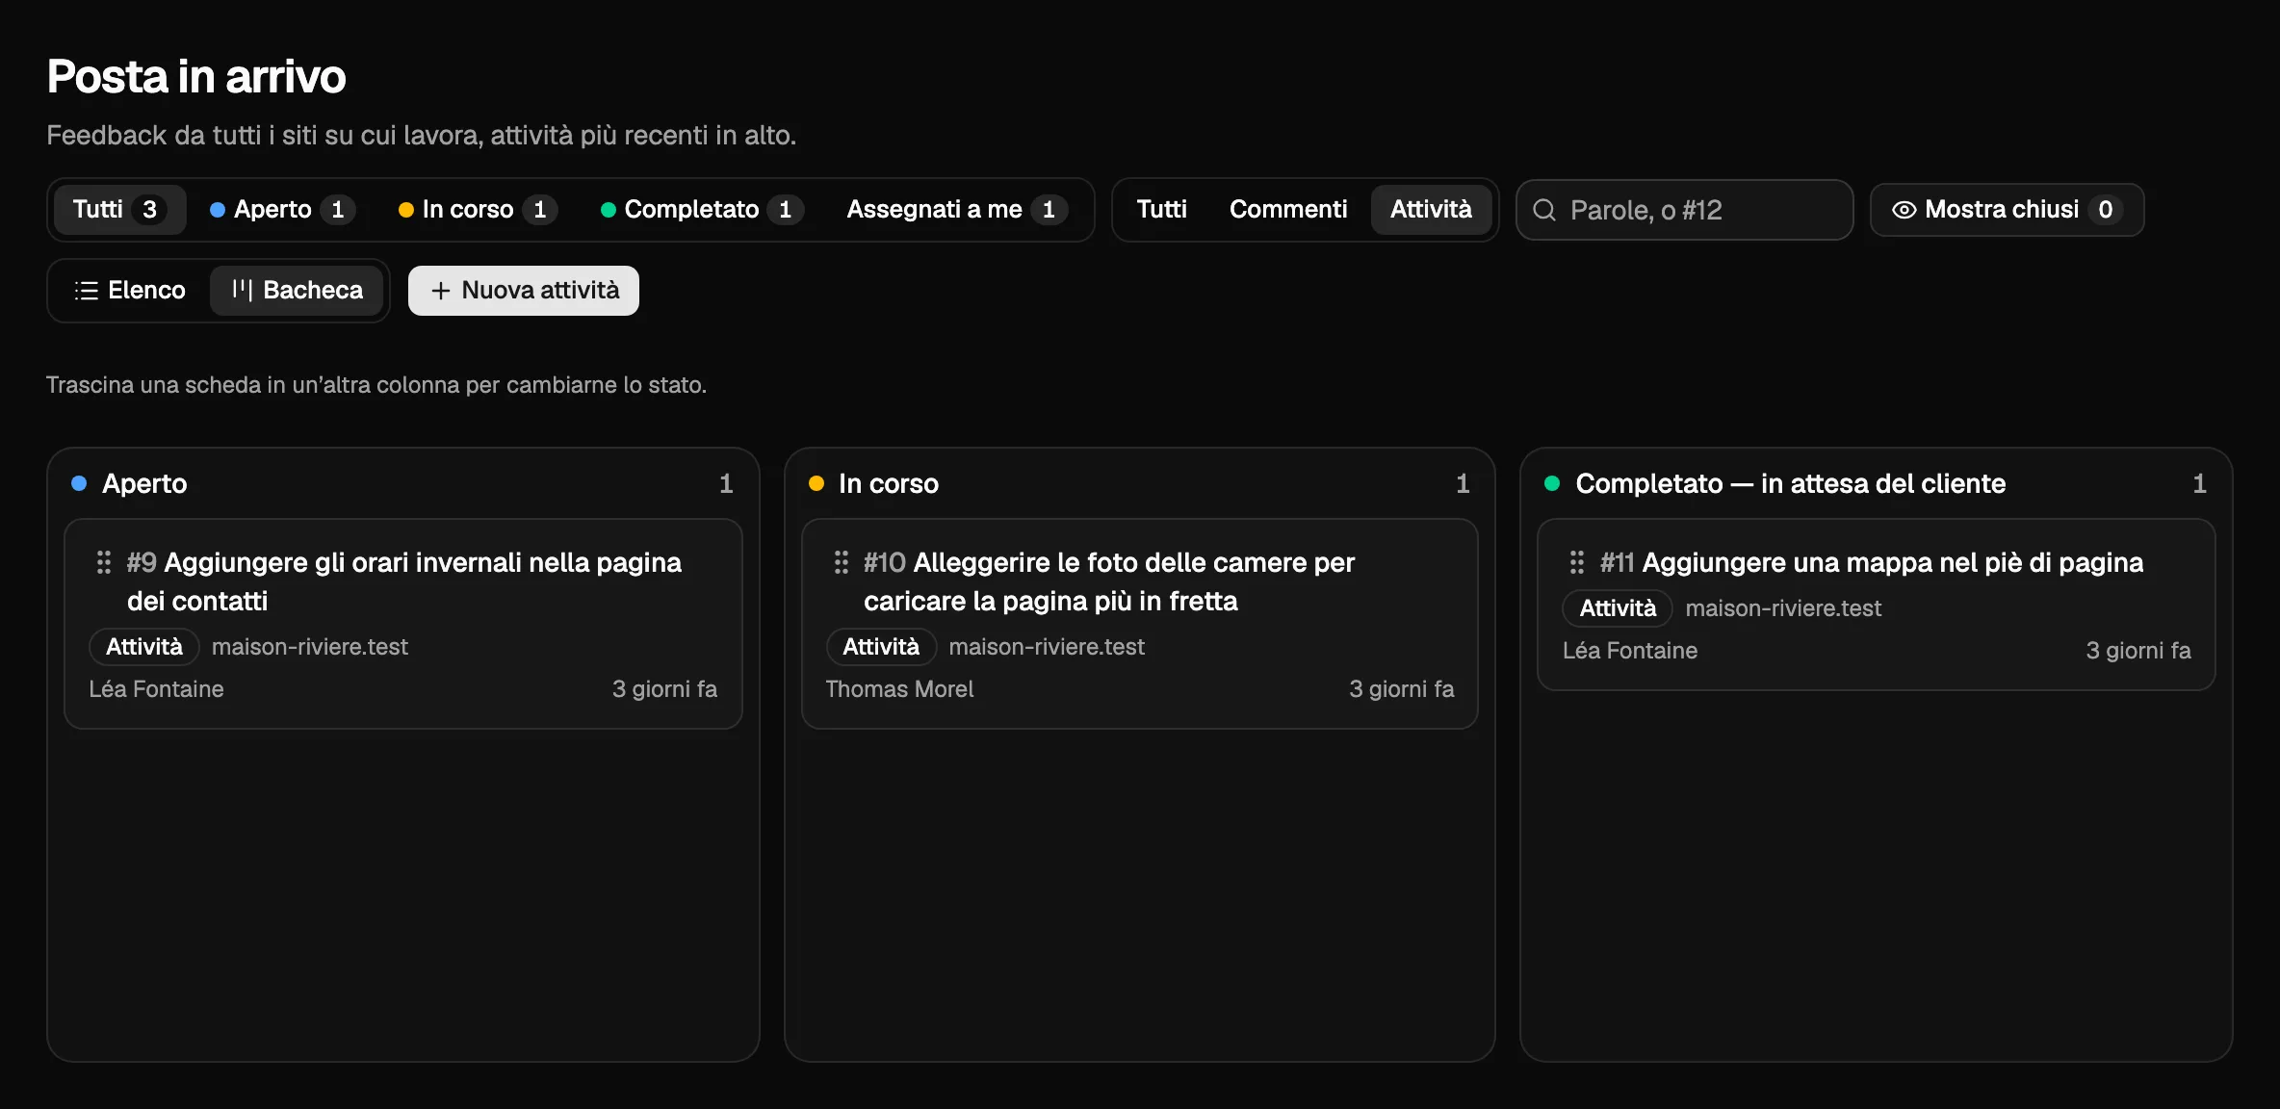This screenshot has width=2280, height=1109.
Task: Show only Attività type filter
Action: pyautogui.click(x=1431, y=210)
